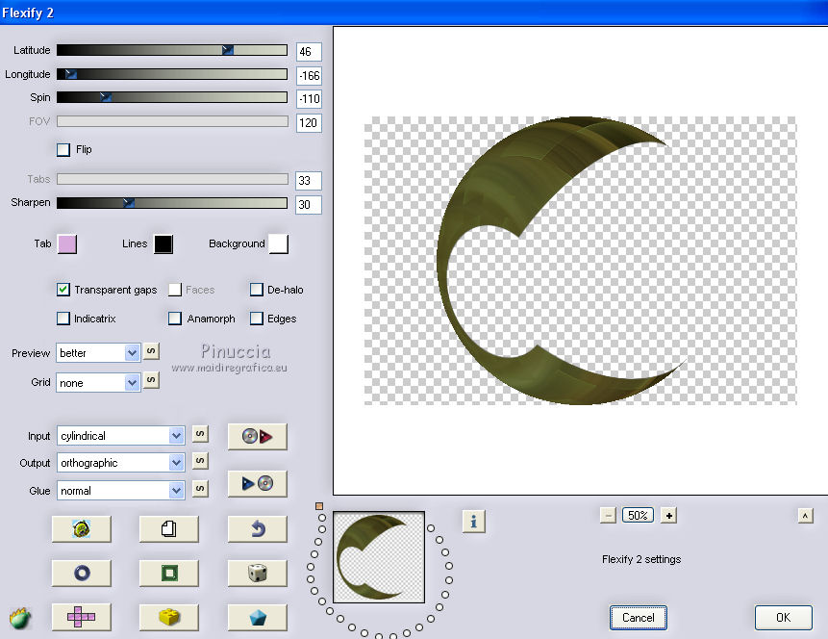Screen dimensions: 828x639
Task: Click the green creature icon button
Action: click(82, 529)
